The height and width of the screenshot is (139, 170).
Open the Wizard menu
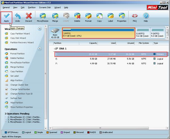coord(57,7)
